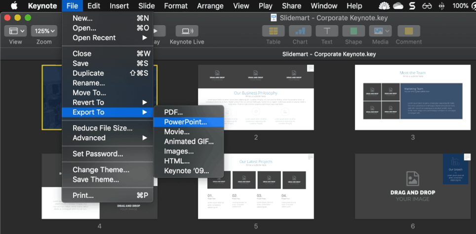The image size is (476, 234).
Task: Click the Print… menu item
Action: tap(83, 195)
